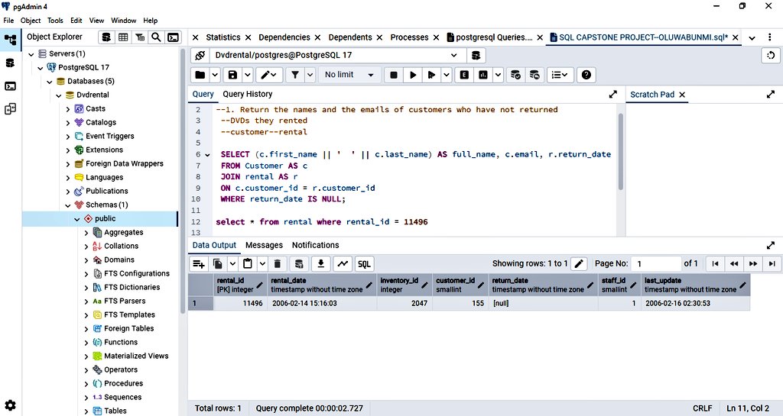
Task: Click the Copy icon in Data Output toolbar
Action: (x=218, y=264)
